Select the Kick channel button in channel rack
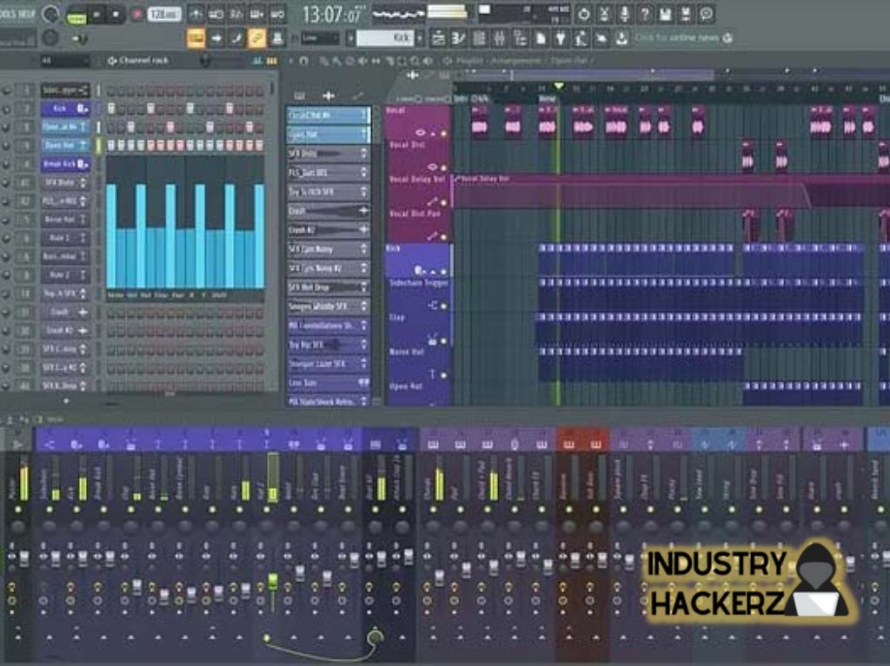 (x=65, y=109)
